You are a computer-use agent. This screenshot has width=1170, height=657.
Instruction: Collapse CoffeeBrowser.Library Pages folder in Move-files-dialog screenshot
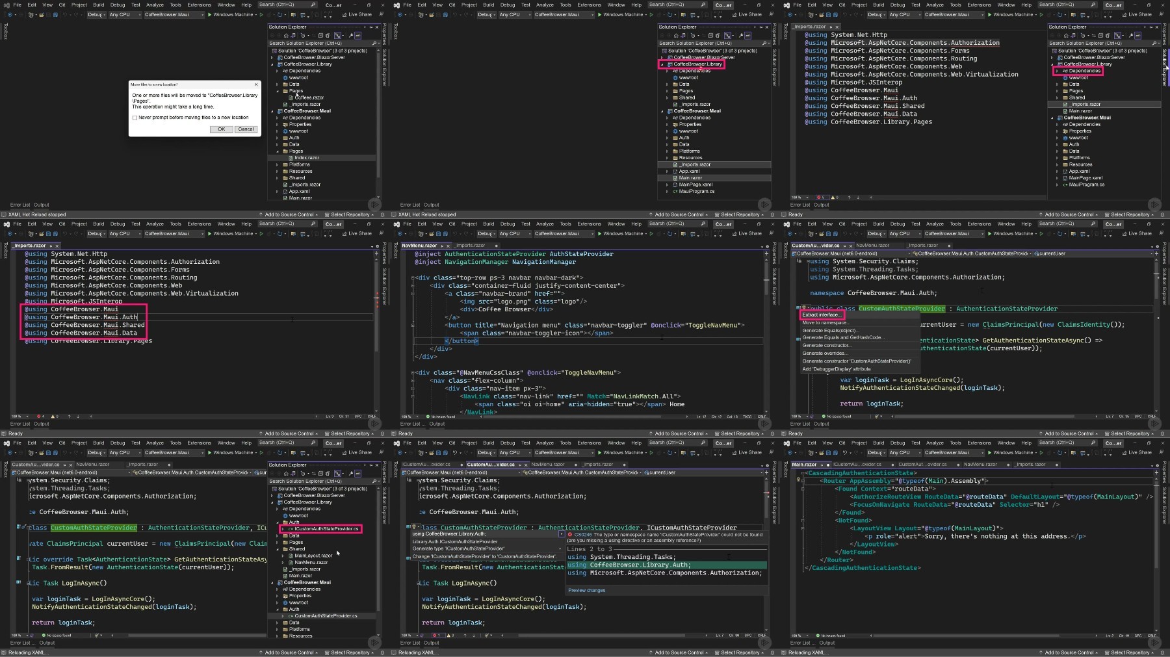click(278, 91)
